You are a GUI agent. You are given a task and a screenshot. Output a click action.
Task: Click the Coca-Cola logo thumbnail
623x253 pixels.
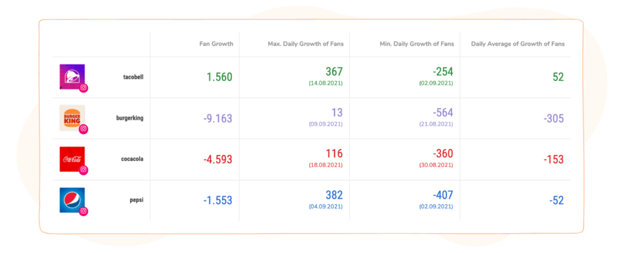[x=72, y=159]
